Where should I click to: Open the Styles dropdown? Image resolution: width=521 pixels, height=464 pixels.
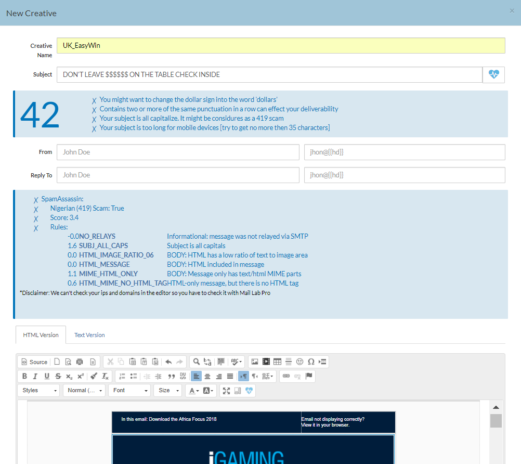pos(38,390)
